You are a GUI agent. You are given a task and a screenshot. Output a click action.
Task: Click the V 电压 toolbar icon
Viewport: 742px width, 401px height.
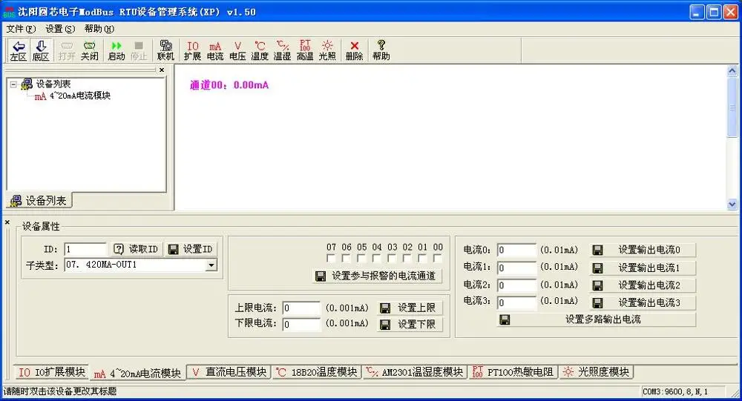point(237,50)
